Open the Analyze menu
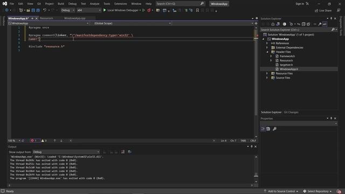This screenshot has width=345, height=194. point(94,4)
